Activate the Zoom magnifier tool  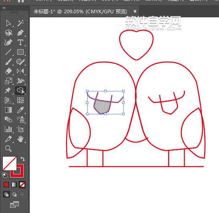coord(8,148)
